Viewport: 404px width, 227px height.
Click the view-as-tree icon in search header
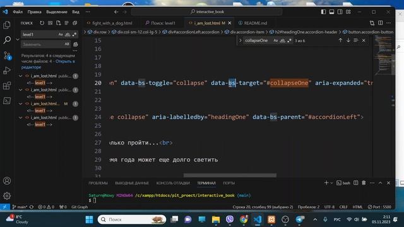pos(66,23)
